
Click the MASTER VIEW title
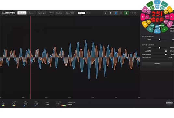point(8,13)
